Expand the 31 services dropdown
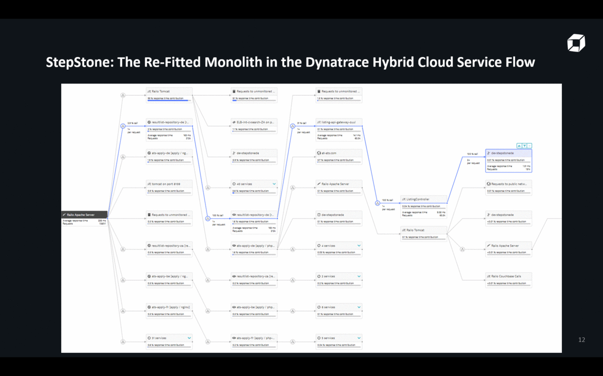The image size is (603, 376). [189, 338]
